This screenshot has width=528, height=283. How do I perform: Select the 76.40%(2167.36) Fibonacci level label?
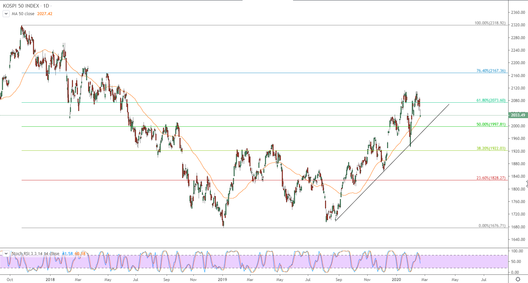[491, 71]
